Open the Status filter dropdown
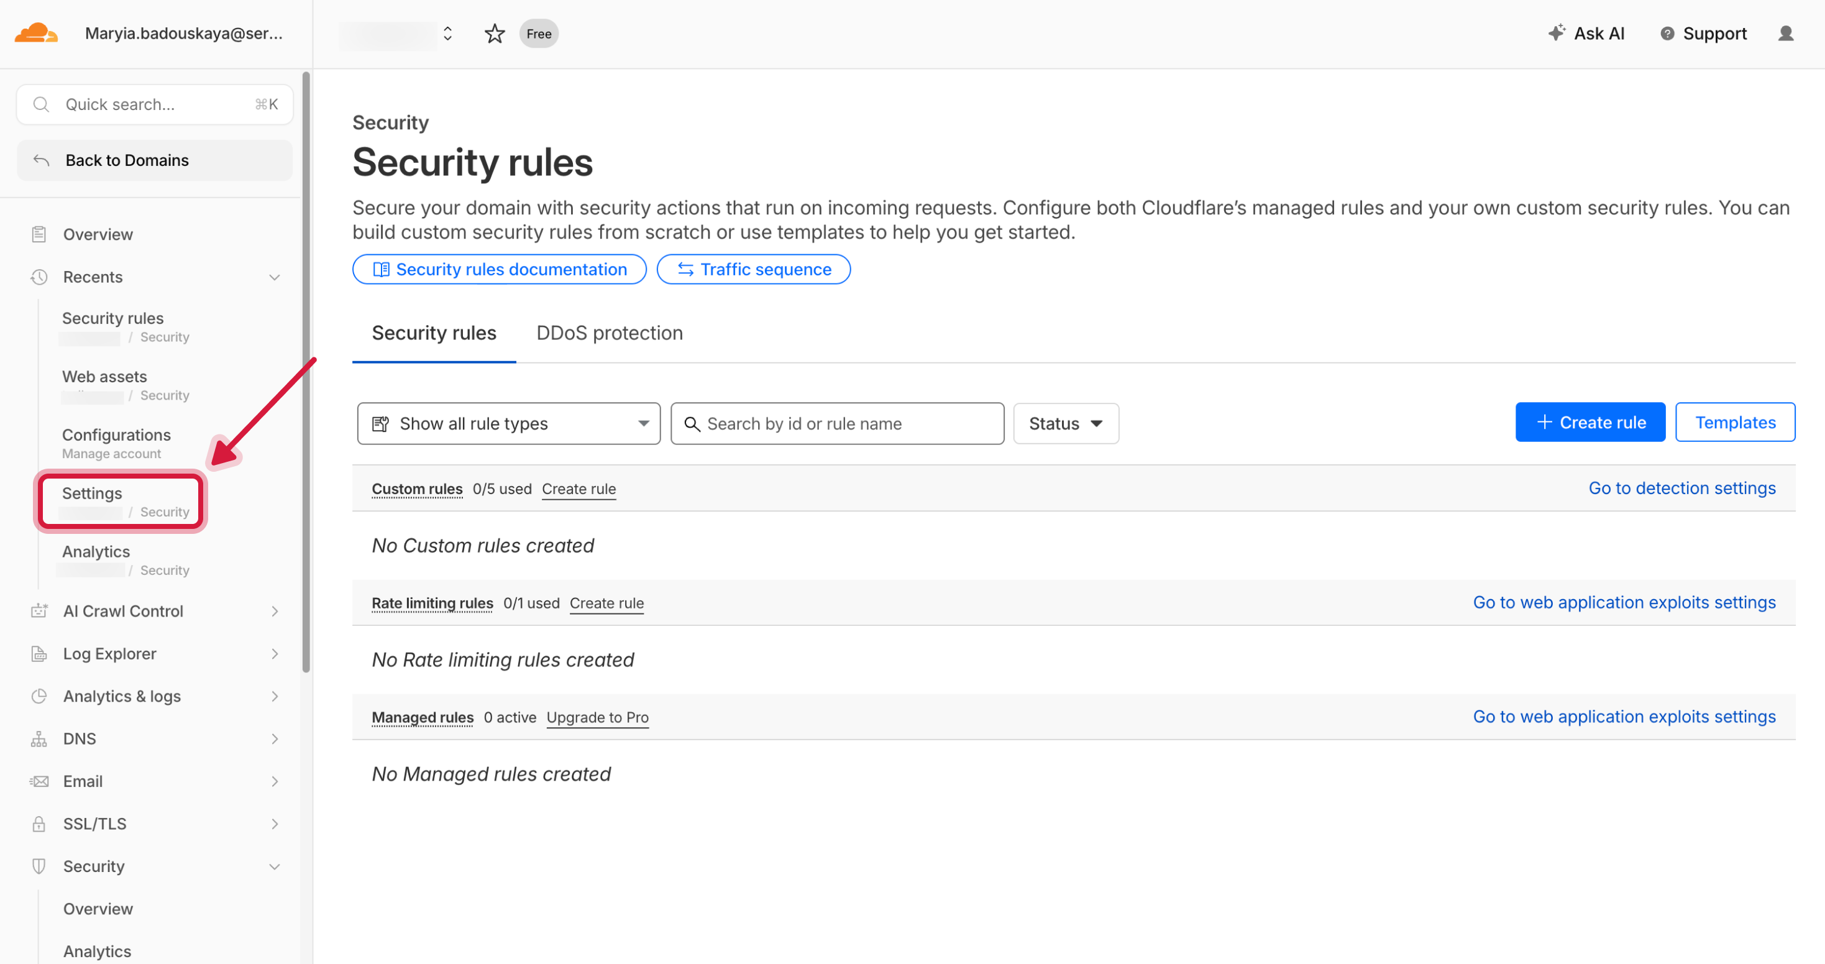This screenshot has width=1825, height=964. [x=1066, y=423]
